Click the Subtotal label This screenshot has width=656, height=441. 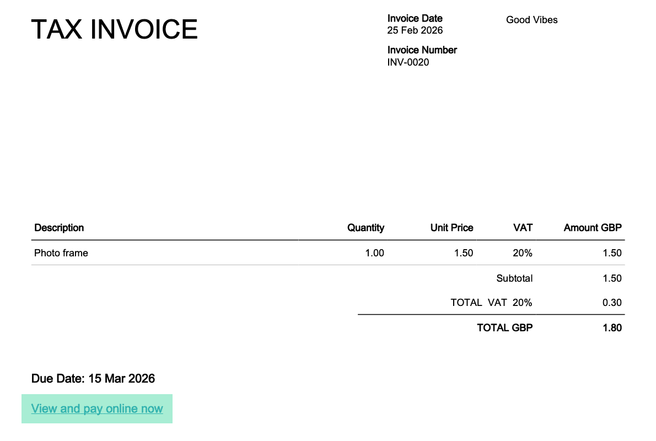click(x=514, y=278)
